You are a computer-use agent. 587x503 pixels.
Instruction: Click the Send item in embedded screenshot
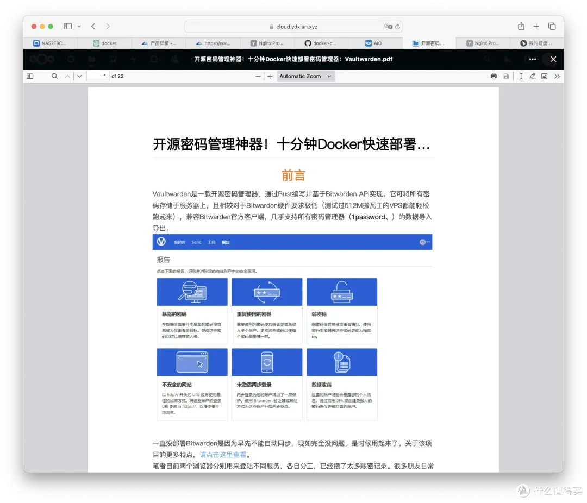click(x=197, y=242)
